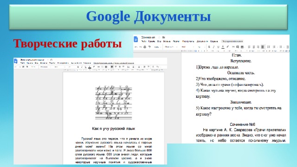Open Вставка menu in the Сочинение window
Viewport: 297px width, 167px height.
click(x=167, y=41)
